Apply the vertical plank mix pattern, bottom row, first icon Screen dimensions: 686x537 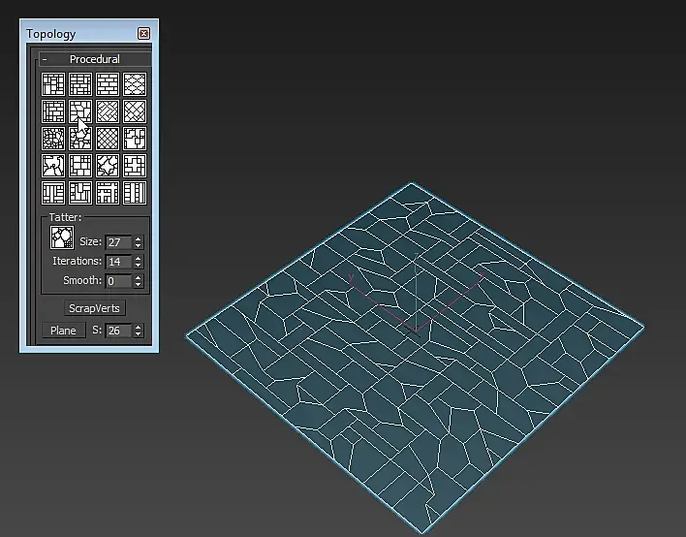pos(53,193)
